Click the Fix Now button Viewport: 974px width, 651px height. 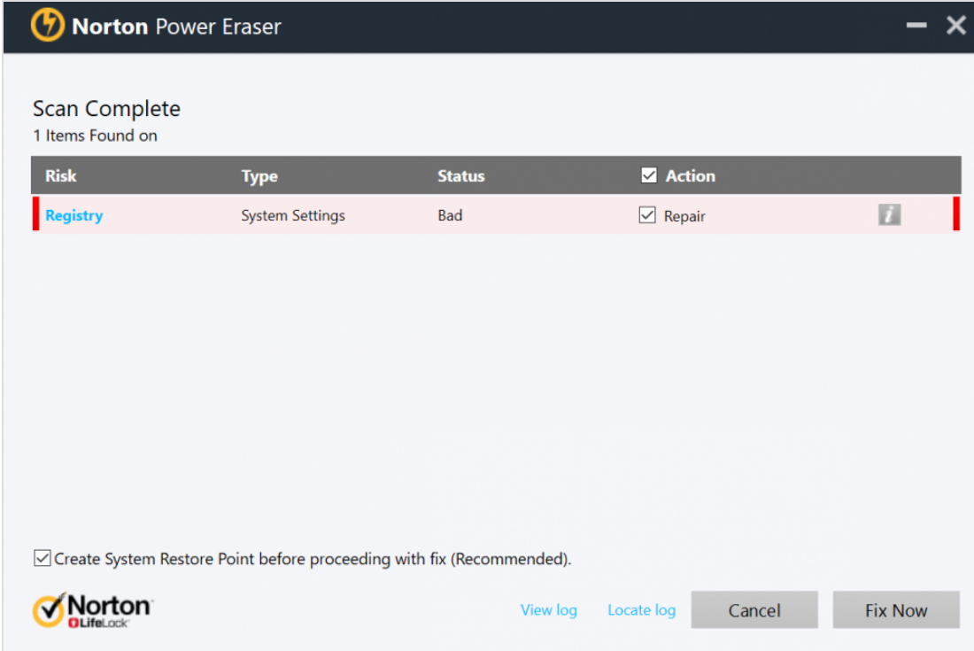[896, 610]
